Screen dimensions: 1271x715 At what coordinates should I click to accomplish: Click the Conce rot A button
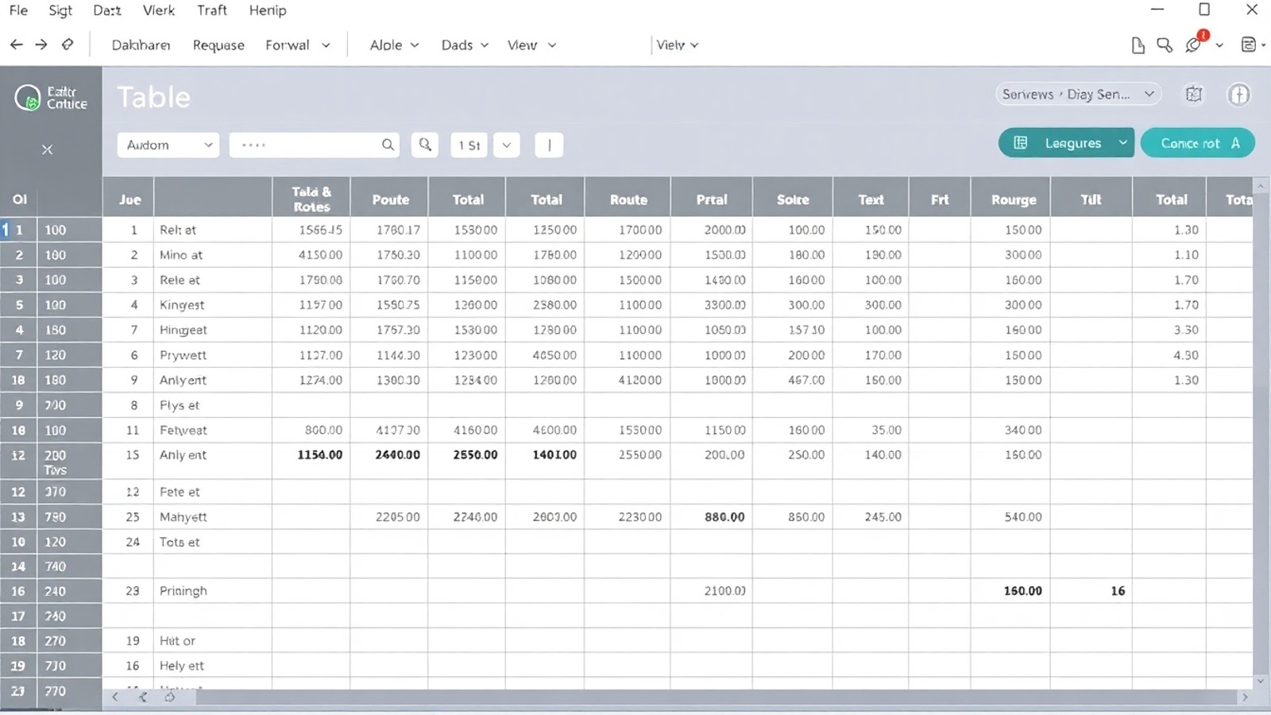[1198, 143]
